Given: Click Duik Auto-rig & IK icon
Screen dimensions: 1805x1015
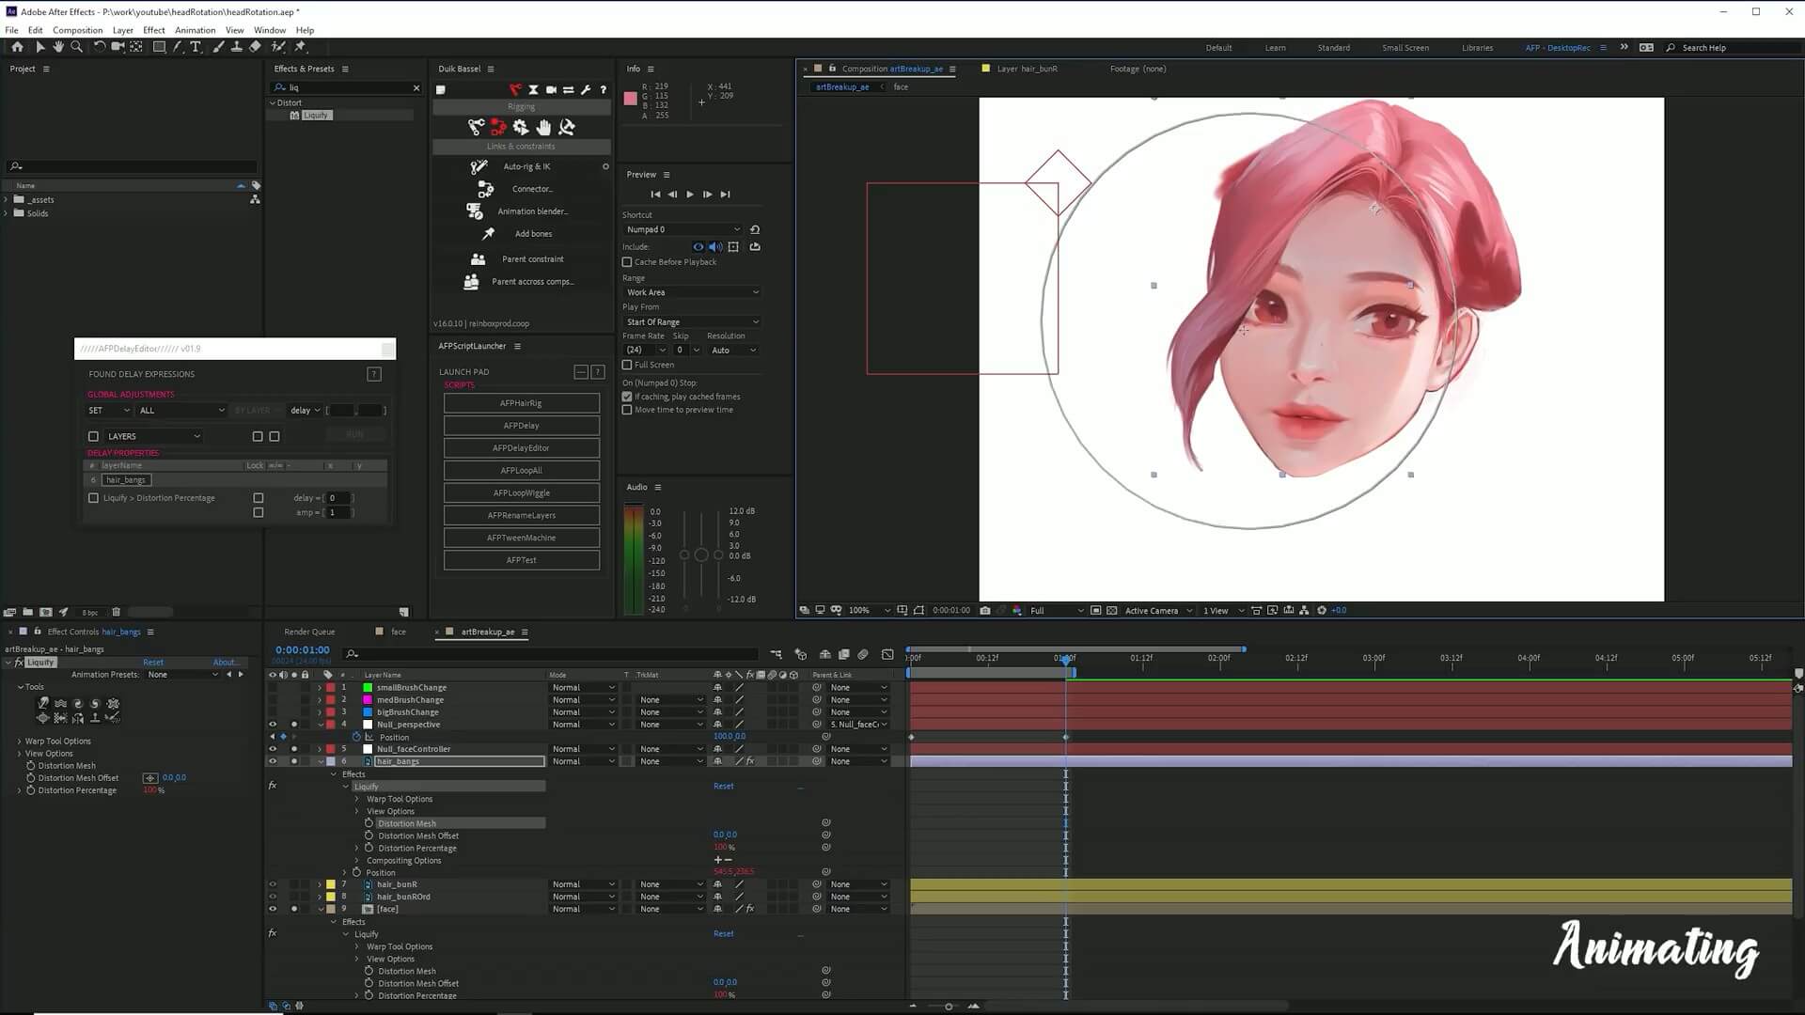Looking at the screenshot, I should pos(479,166).
